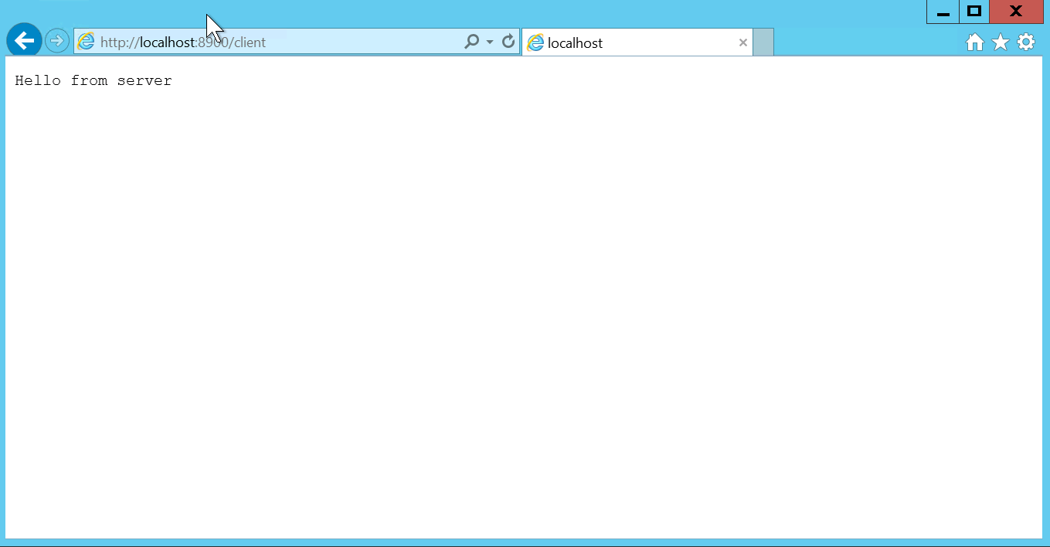Image resolution: width=1050 pixels, height=547 pixels.
Task: Open the Tools gear menu
Action: [x=1026, y=42]
